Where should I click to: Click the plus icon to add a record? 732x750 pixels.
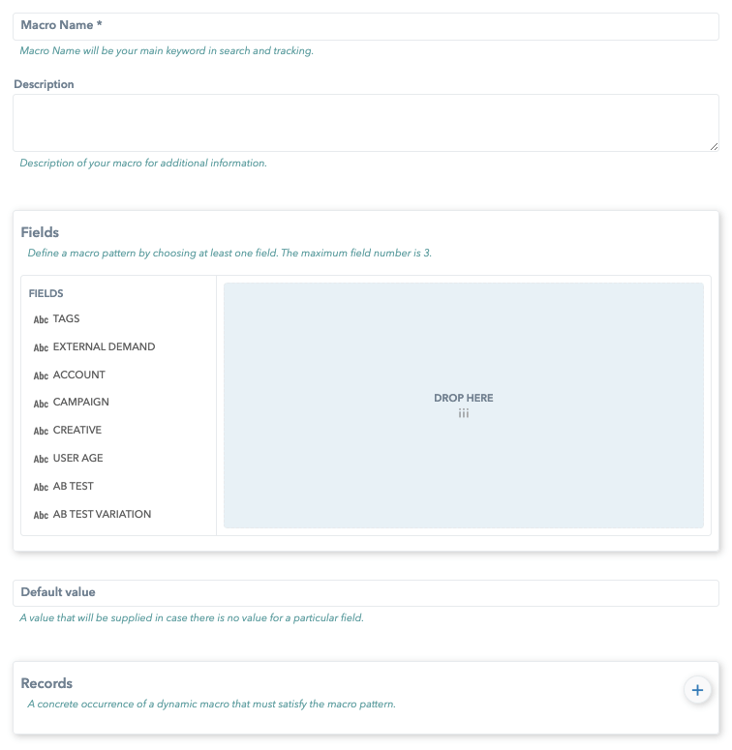(696, 690)
